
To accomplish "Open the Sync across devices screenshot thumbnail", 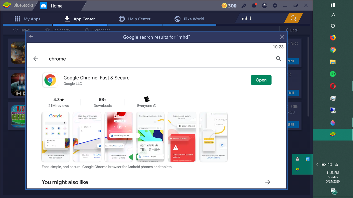I will pyautogui.click(x=213, y=137).
